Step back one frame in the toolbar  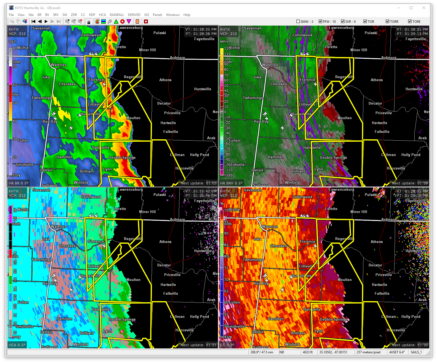pos(40,21)
